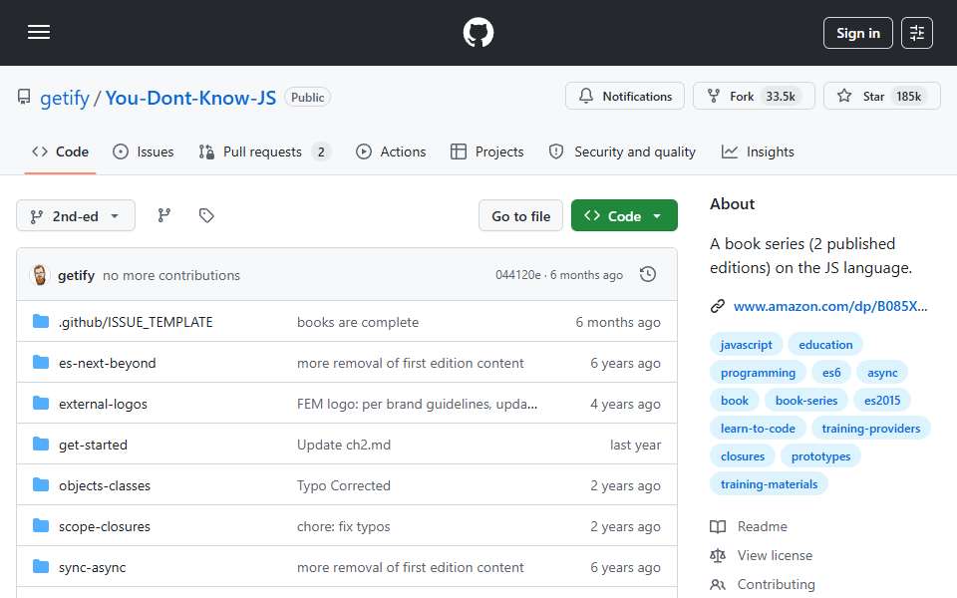
Task: Open 'Typo Corrected' commit message
Action: point(344,485)
